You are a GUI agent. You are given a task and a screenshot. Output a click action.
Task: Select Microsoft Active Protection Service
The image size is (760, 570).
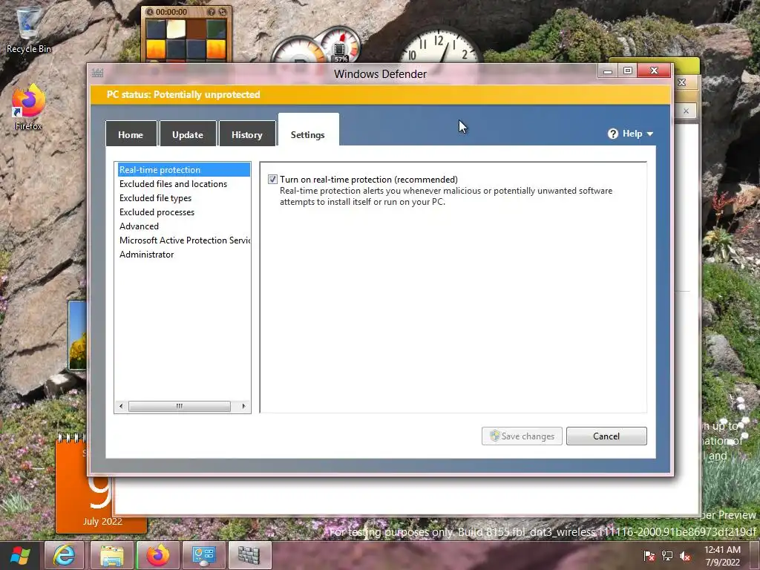pos(184,240)
